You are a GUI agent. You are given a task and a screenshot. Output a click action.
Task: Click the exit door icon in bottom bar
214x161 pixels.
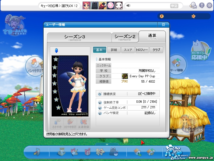click(x=37, y=152)
